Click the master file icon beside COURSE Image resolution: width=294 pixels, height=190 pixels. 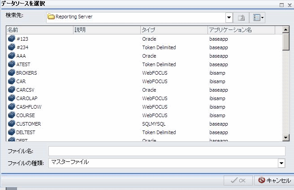(x=12, y=115)
